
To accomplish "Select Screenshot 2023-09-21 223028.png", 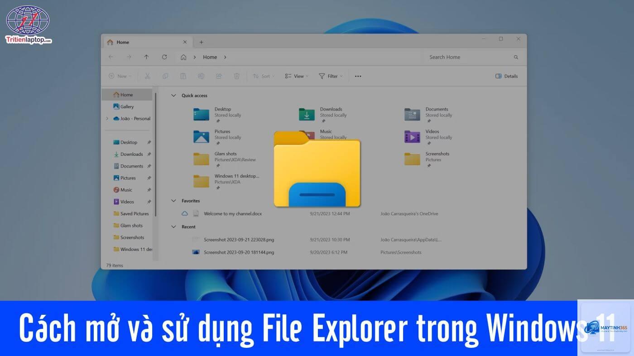I will 239,240.
